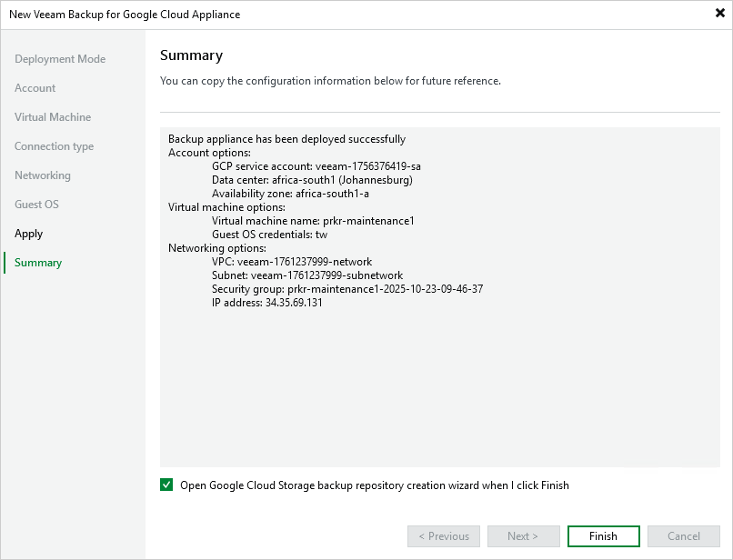Click the checkbox label about Finish
This screenshot has width=733, height=560.
[x=375, y=485]
